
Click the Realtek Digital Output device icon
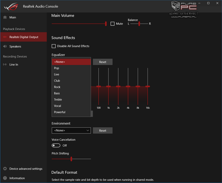5,37
